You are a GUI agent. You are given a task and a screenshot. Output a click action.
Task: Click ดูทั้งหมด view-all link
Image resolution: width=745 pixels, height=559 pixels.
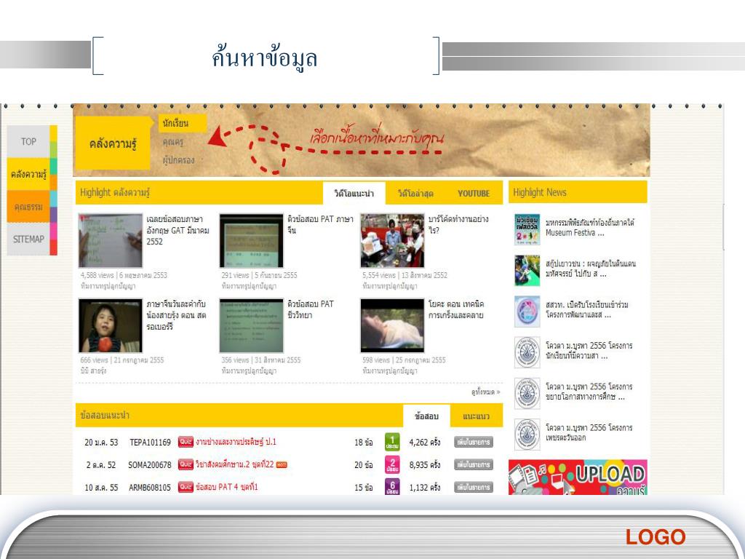click(485, 392)
